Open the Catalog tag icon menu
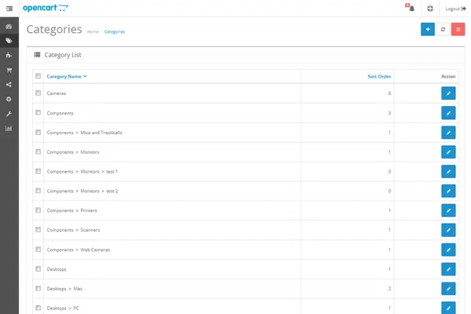Screen dimensions: 471x314 pos(9,41)
